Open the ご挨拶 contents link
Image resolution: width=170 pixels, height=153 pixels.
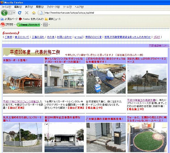tap(8, 37)
